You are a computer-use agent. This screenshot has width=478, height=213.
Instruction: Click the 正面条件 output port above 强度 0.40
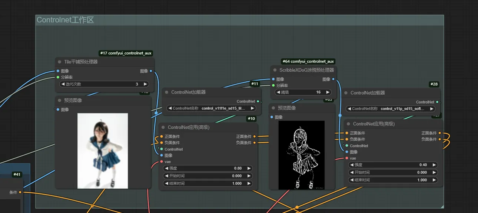tap(439, 133)
